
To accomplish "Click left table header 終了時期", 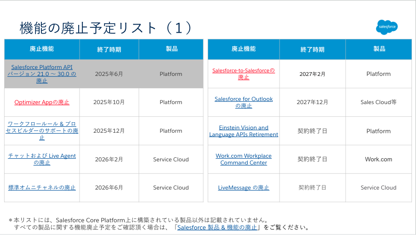I will pyautogui.click(x=109, y=49).
